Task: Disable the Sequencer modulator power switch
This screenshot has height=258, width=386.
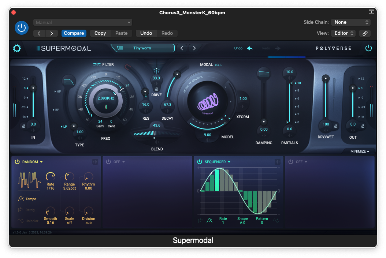Action: (x=200, y=162)
